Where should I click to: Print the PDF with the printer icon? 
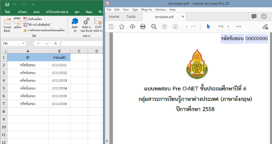[143, 26]
